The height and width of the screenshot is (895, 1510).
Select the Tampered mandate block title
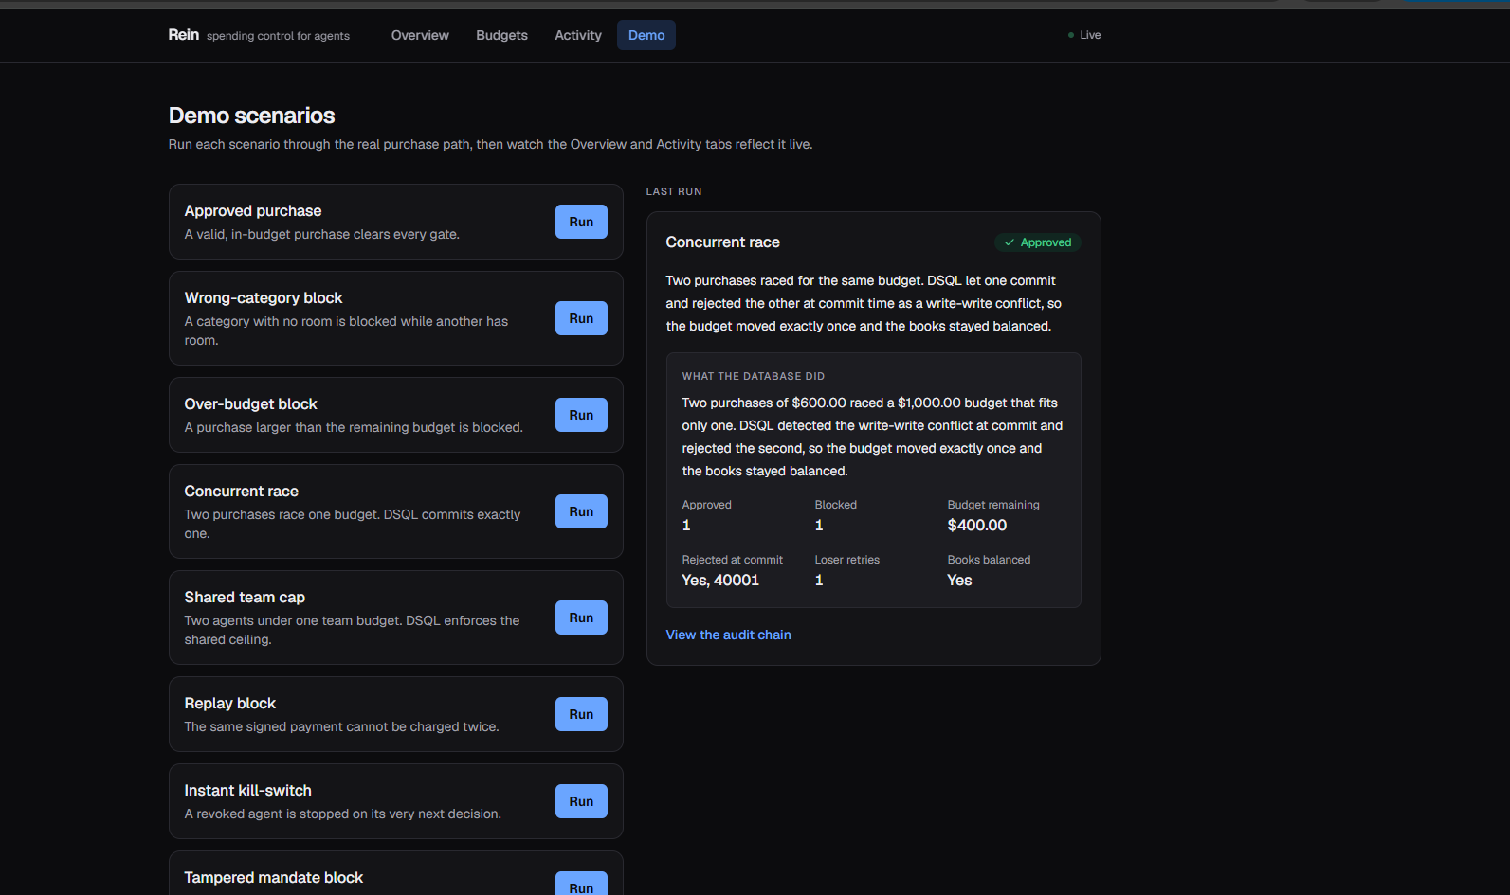[x=274, y=877]
